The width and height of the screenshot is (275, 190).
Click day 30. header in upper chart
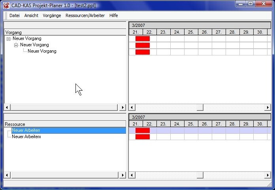260,32
